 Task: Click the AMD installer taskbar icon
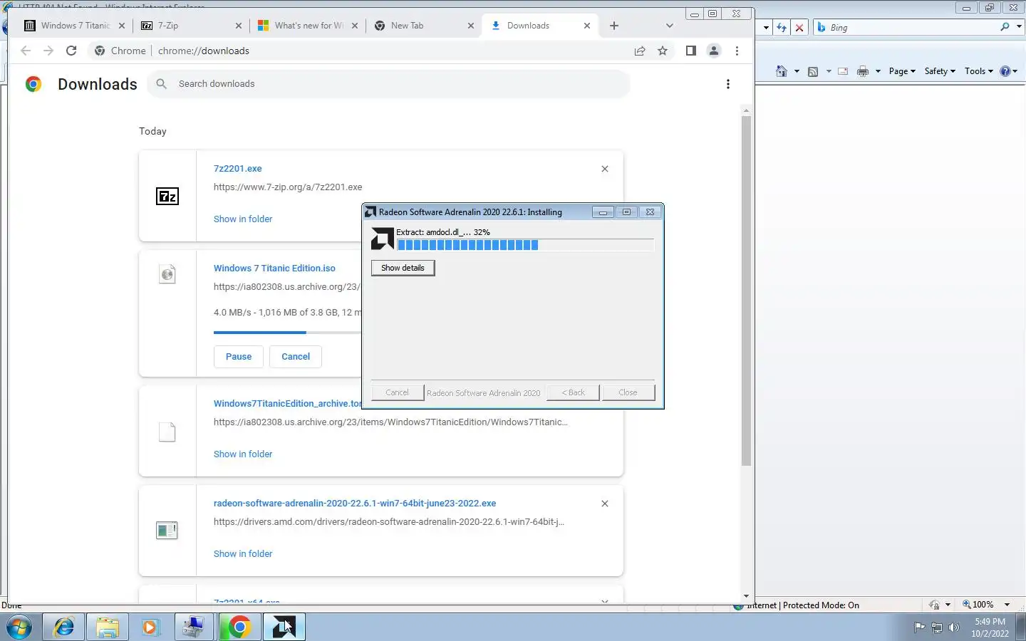point(284,627)
